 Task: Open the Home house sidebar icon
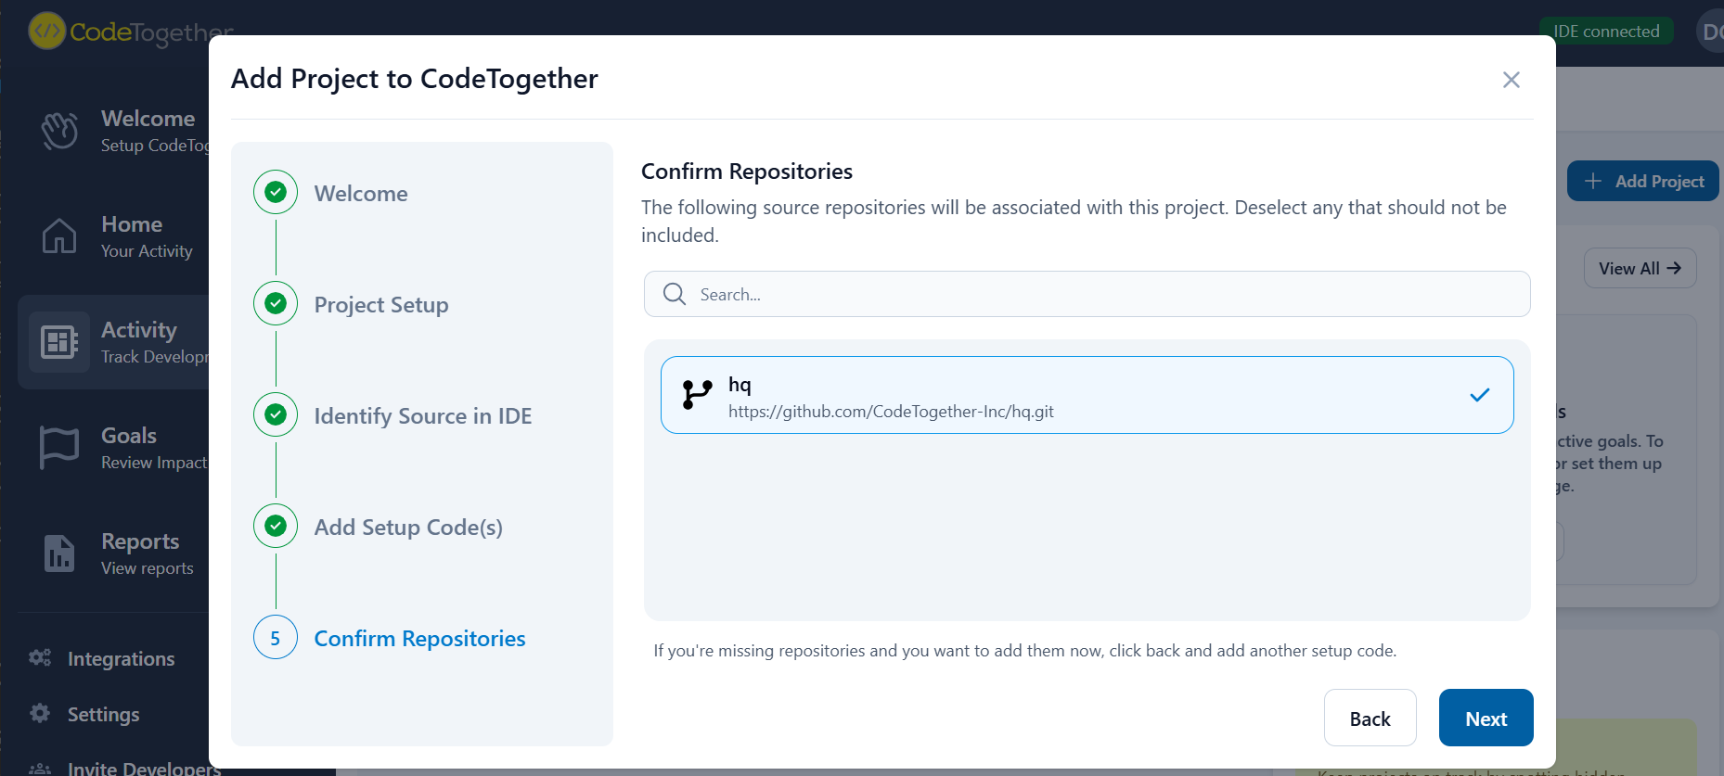click(59, 235)
